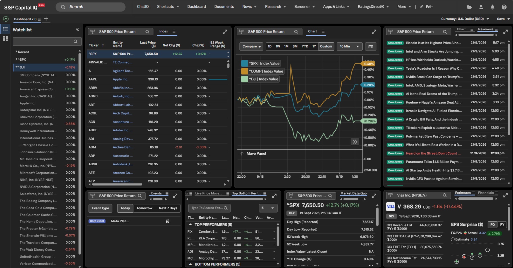Image resolution: width=513 pixels, height=268 pixels.
Task: Switch EPS Surprise to FY
Action: tap(502, 225)
